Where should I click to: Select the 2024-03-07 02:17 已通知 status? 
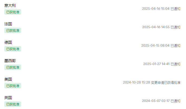161,101
